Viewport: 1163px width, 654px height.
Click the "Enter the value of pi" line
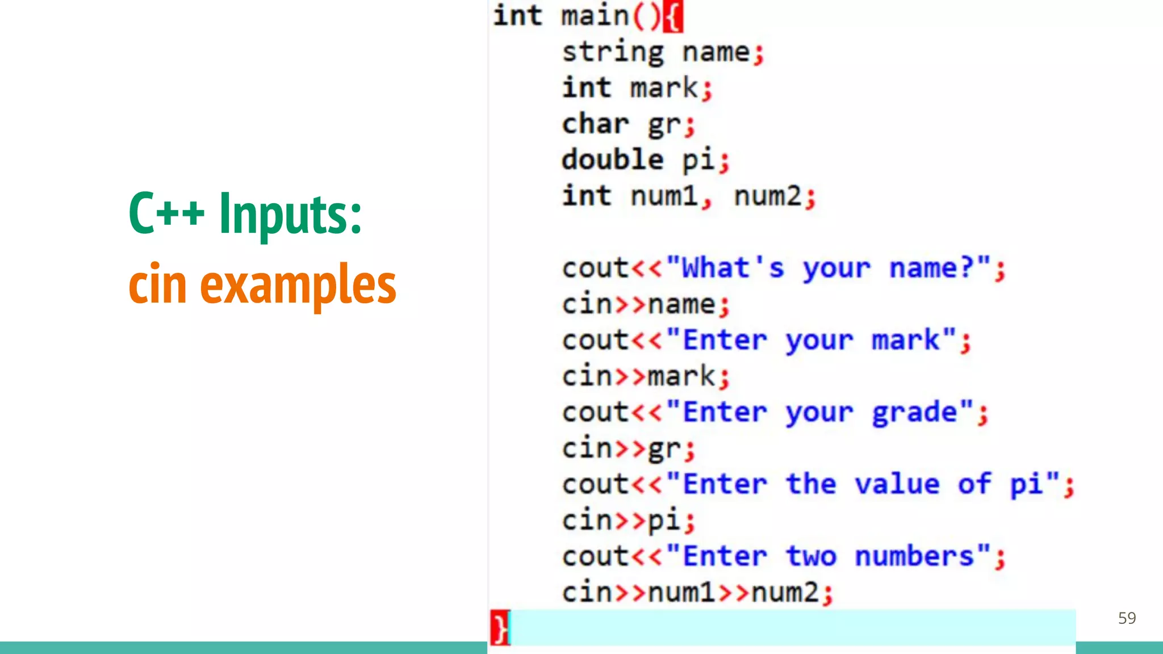click(818, 485)
